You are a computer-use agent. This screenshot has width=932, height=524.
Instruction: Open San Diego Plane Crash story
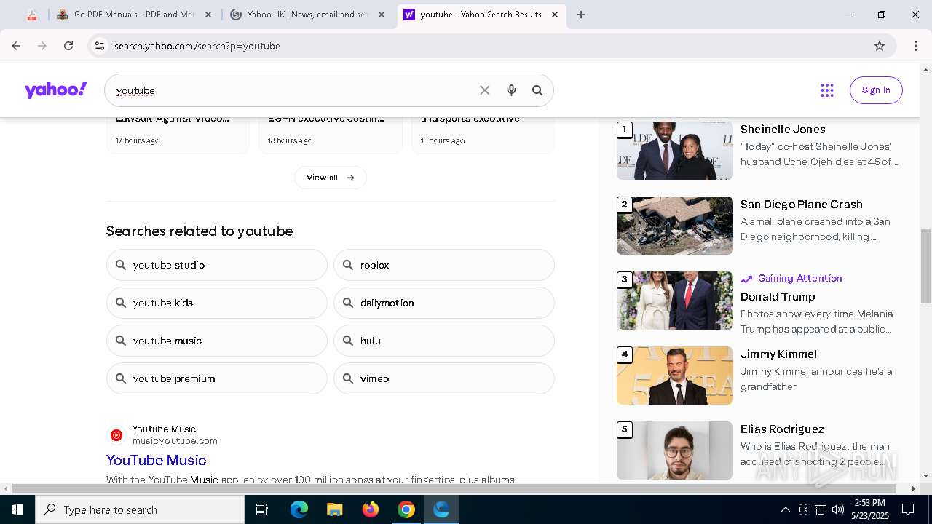[801, 205]
